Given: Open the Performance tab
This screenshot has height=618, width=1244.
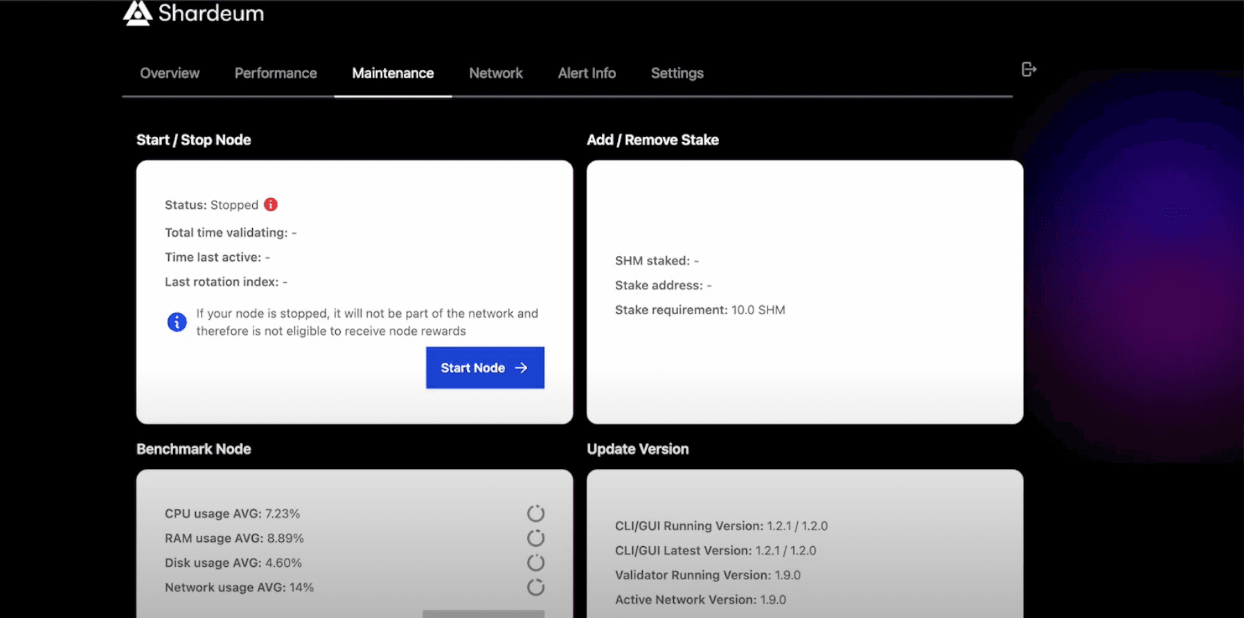Looking at the screenshot, I should point(276,73).
